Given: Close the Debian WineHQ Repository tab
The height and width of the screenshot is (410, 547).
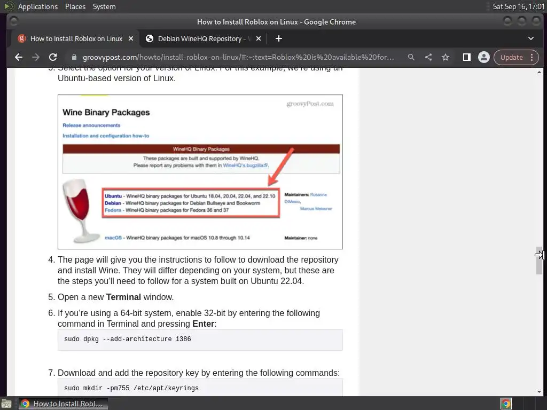Looking at the screenshot, I should [259, 38].
